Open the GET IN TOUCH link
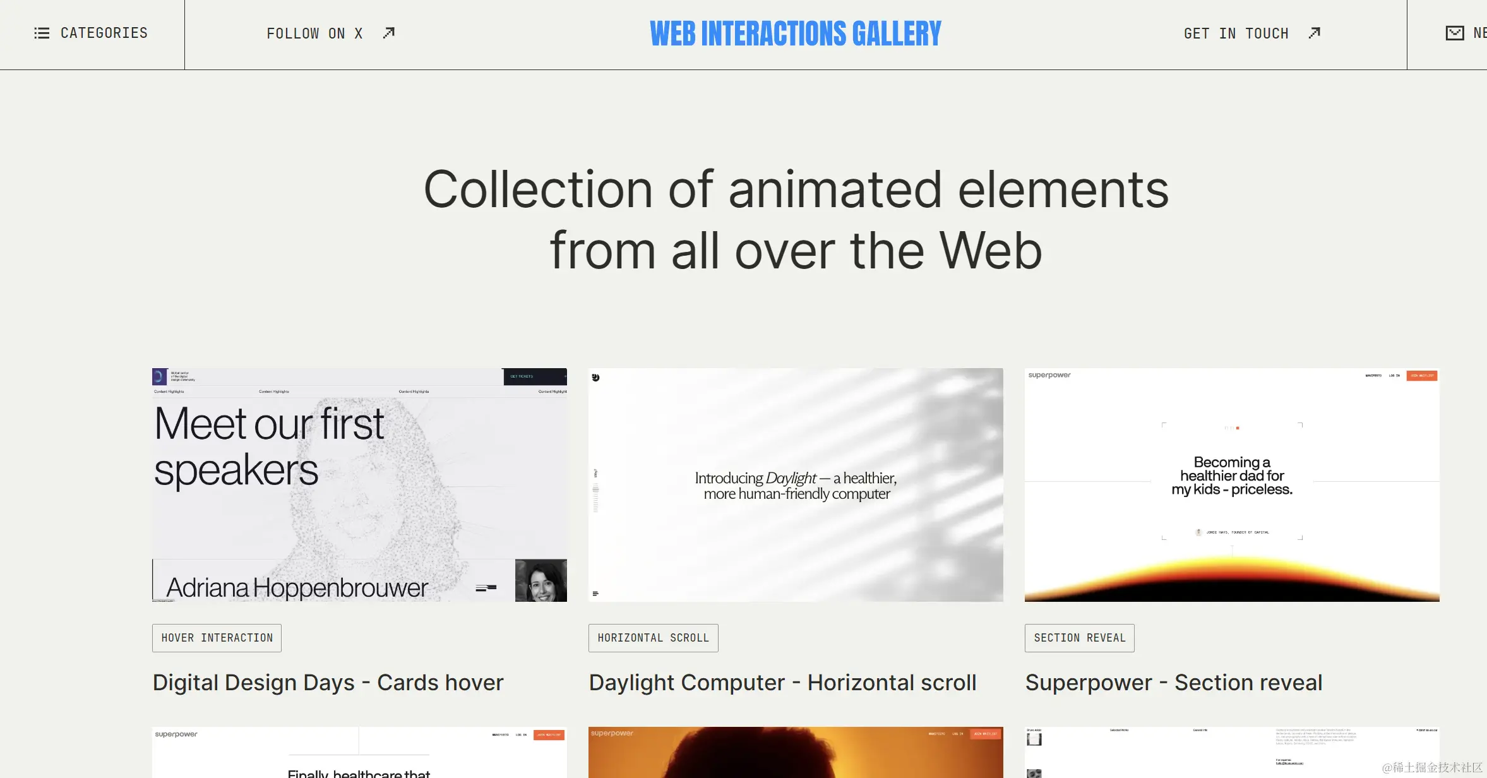 tap(1236, 33)
